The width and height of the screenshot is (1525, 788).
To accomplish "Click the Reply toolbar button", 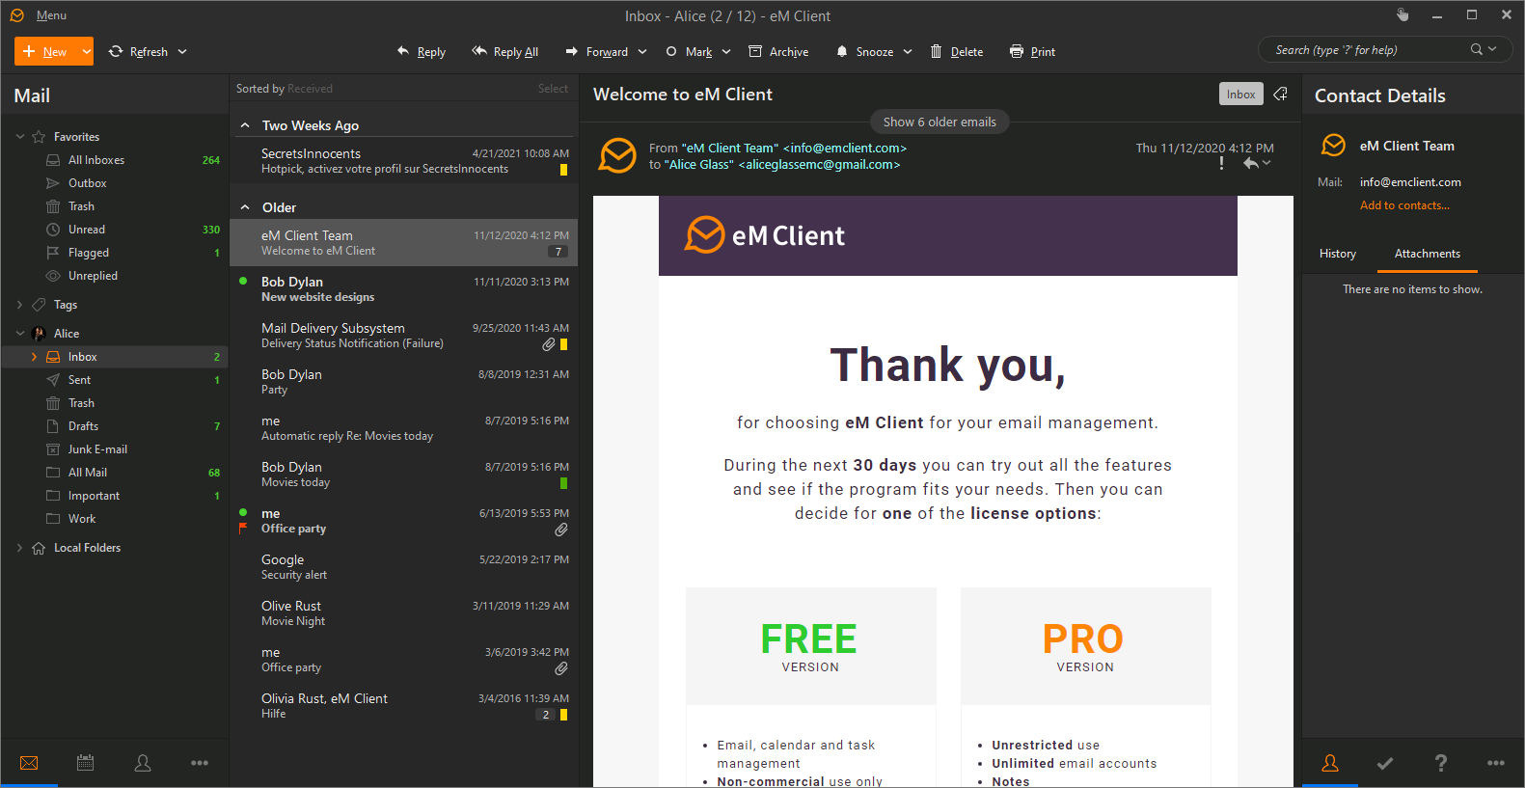I will coord(422,52).
